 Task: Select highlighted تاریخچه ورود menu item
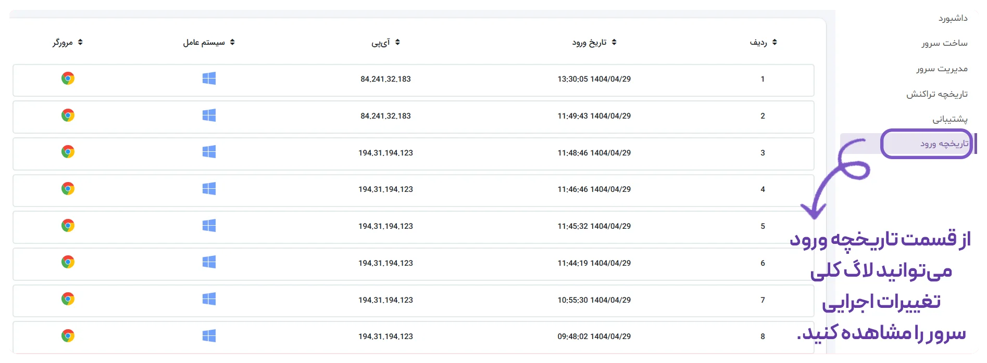(927, 144)
